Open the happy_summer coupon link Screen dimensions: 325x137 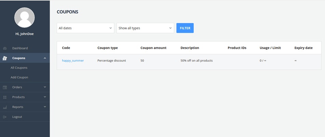(x=73, y=61)
